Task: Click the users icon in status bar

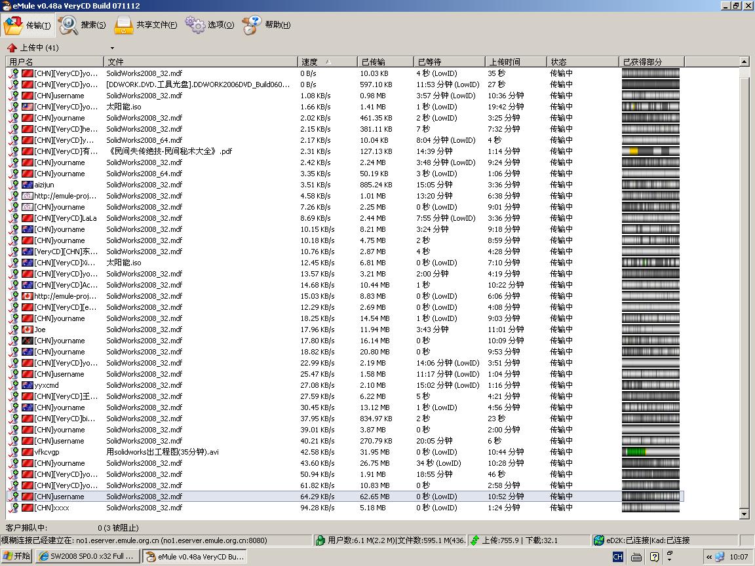Action: pos(320,540)
